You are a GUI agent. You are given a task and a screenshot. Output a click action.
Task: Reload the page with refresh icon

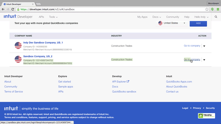13,9
